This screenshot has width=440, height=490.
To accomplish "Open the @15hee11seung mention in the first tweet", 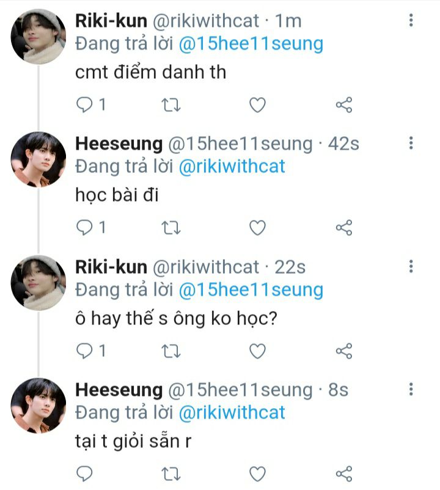I will (250, 44).
